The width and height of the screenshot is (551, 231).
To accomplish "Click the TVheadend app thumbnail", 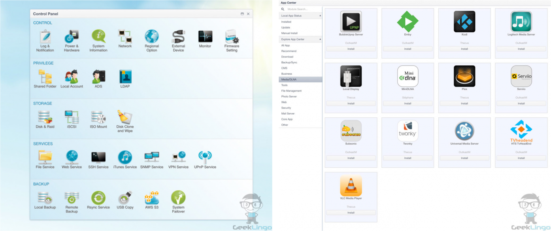I will [x=521, y=131].
